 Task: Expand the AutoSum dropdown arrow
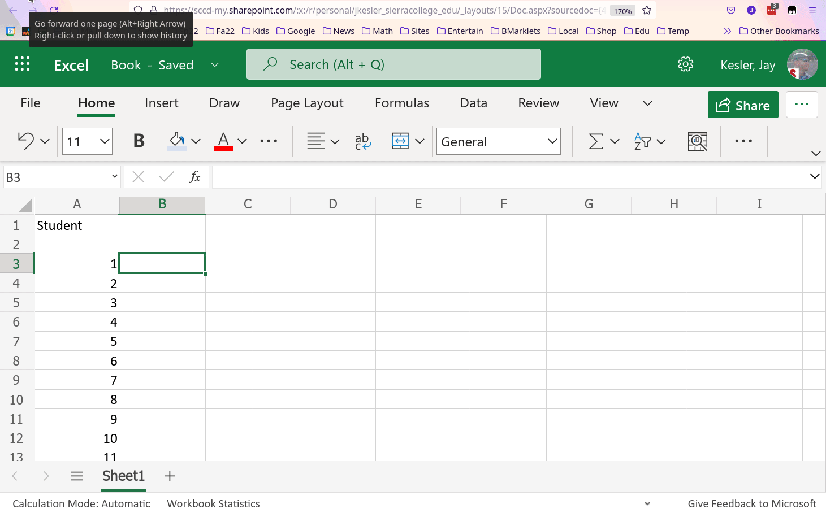(615, 141)
